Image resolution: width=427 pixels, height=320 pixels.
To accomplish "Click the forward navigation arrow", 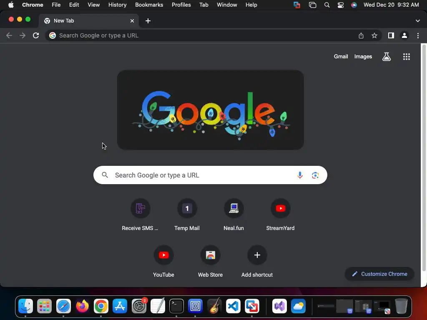I will click(23, 35).
